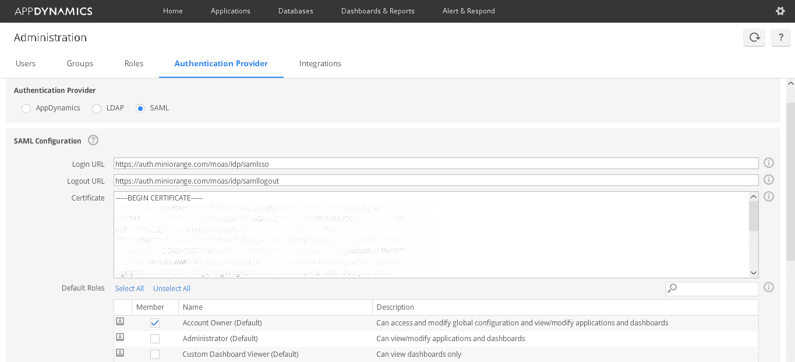Click the Unselect All link

tap(172, 288)
